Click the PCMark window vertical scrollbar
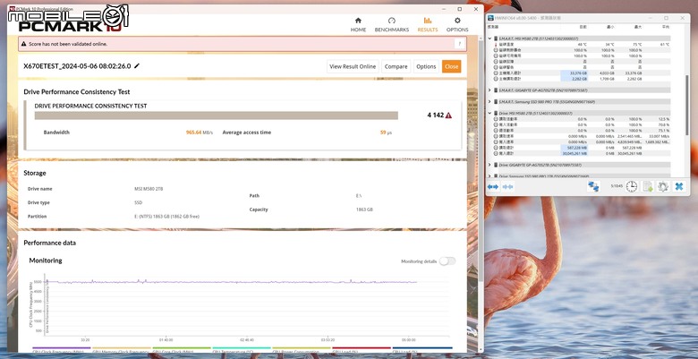Viewport: 698px width, 359px height. 481,160
